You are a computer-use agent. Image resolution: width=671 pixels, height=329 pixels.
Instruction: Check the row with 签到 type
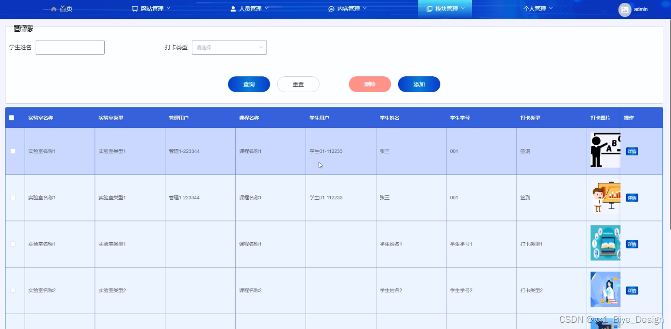pyautogui.click(x=13, y=197)
